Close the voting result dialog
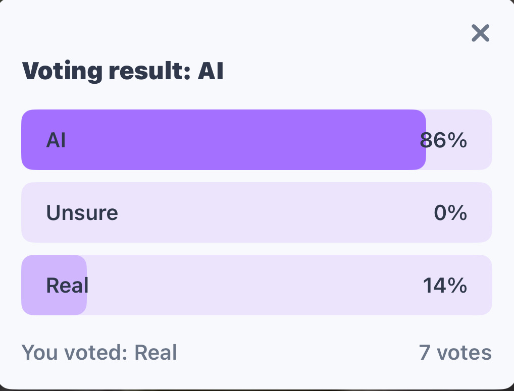 tap(480, 33)
